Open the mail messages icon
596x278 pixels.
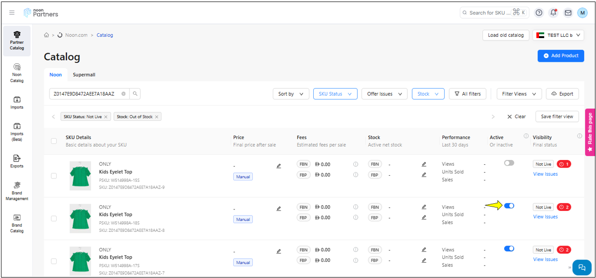pos(568,13)
